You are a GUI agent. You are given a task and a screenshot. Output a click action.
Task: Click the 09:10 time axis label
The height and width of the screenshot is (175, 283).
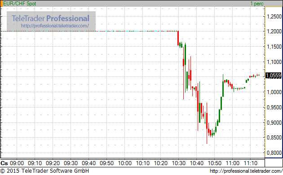pyautogui.click(x=35, y=163)
